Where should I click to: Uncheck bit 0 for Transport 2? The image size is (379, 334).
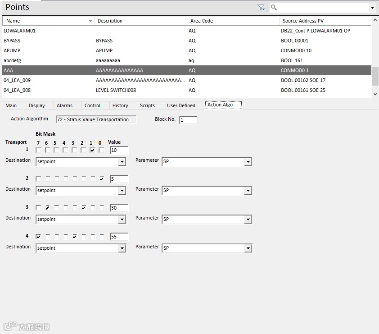[x=102, y=179]
